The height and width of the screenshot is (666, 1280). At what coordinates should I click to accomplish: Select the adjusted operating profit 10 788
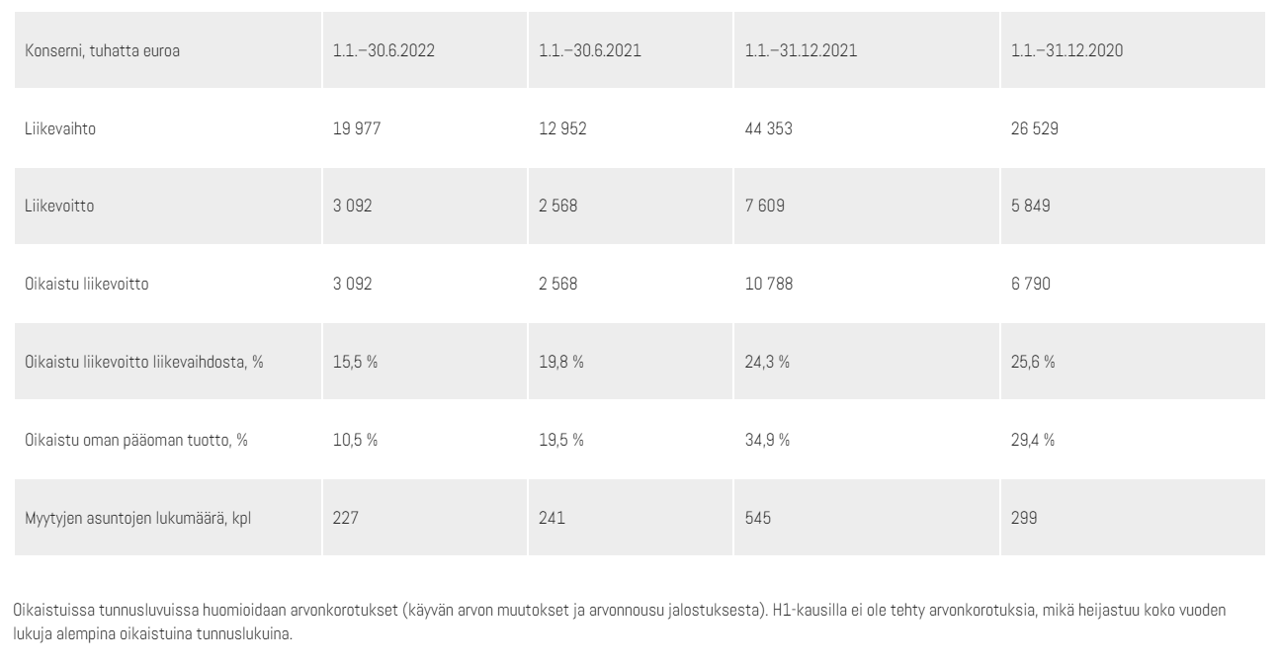(x=768, y=285)
